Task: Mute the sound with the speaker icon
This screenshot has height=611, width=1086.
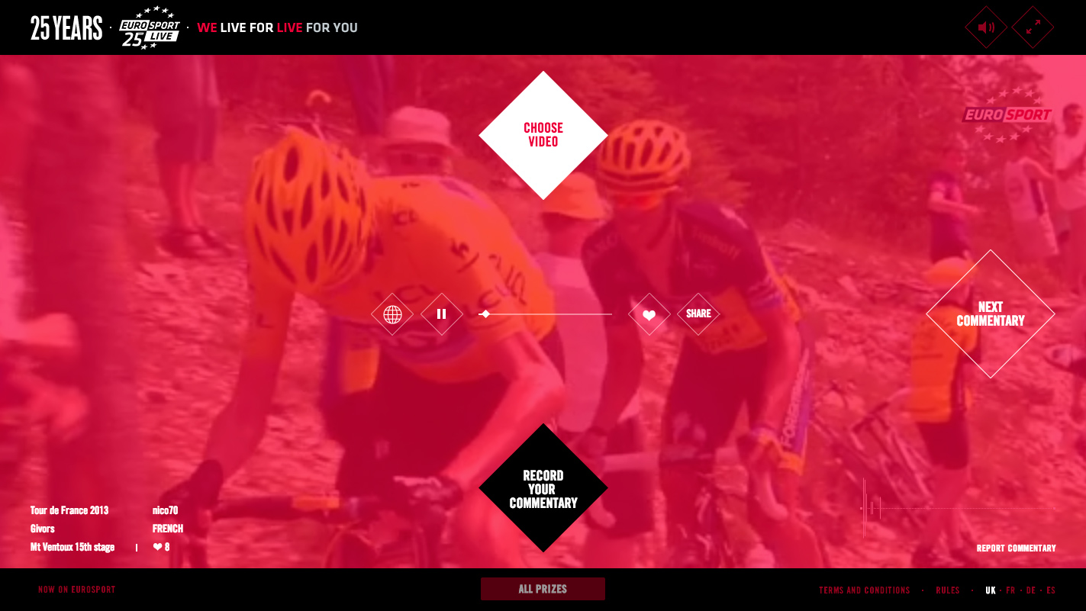Action: click(986, 27)
